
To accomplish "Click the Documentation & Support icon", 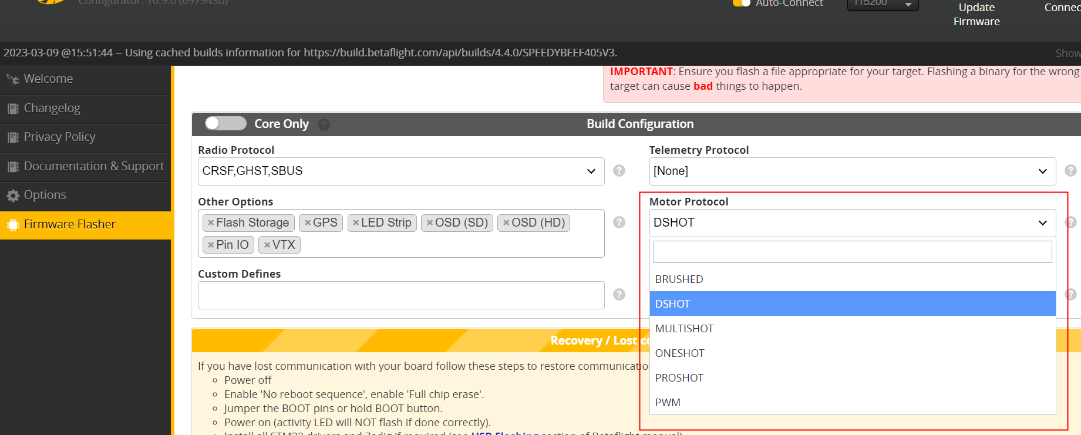I will (13, 167).
